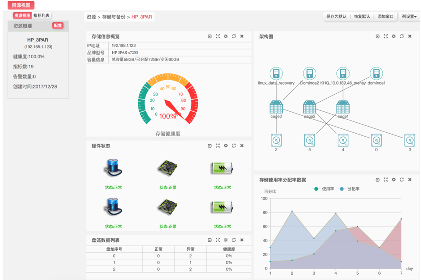The height and width of the screenshot is (280, 421).
Task: Refresh the 架构图 topology panel
Action: point(402,36)
